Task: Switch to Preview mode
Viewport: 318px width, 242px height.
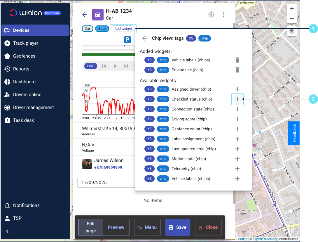Action: coord(116,227)
